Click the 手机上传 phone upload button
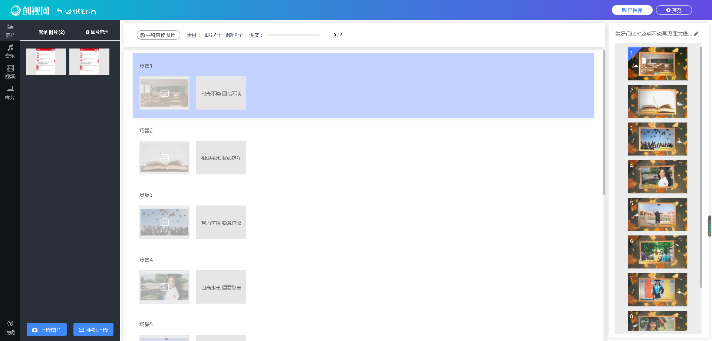Image resolution: width=712 pixels, height=341 pixels. tap(93, 330)
